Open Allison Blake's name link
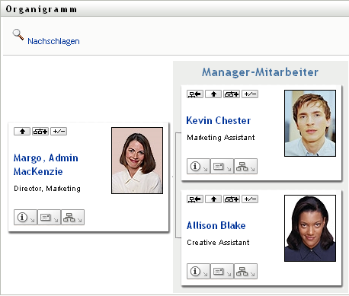This screenshot has height=296, width=349. click(x=216, y=225)
